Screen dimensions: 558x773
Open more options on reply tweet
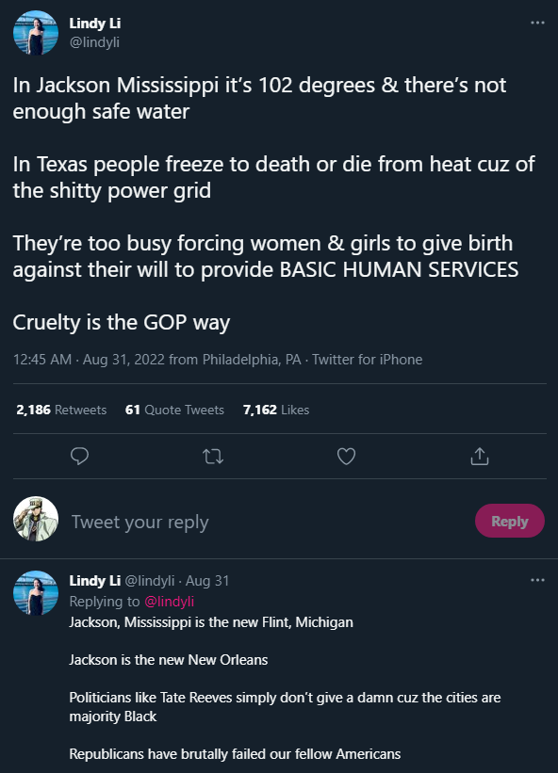pyautogui.click(x=537, y=580)
